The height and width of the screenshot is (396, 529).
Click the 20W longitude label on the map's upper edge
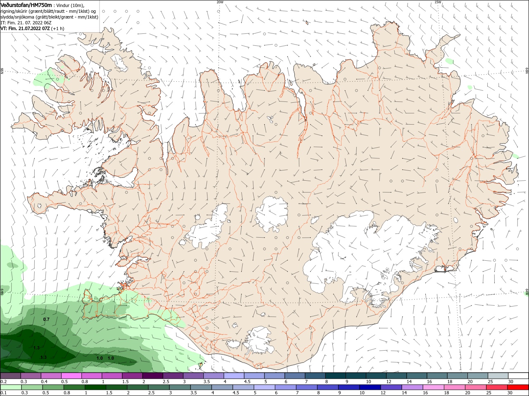[x=220, y=2]
